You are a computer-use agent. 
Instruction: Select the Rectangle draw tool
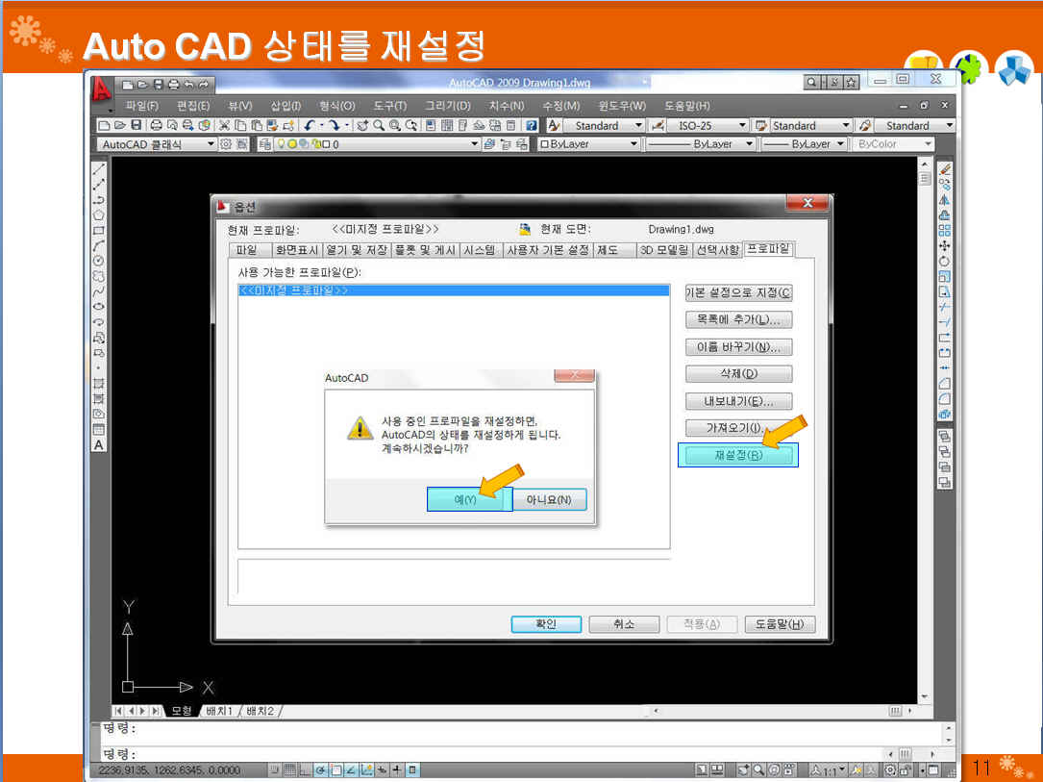pos(98,231)
